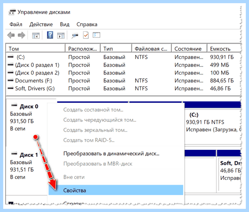Select the (Диск 0 раздел 2) row
Image resolution: width=249 pixels, height=212 pixels.
click(x=124, y=73)
